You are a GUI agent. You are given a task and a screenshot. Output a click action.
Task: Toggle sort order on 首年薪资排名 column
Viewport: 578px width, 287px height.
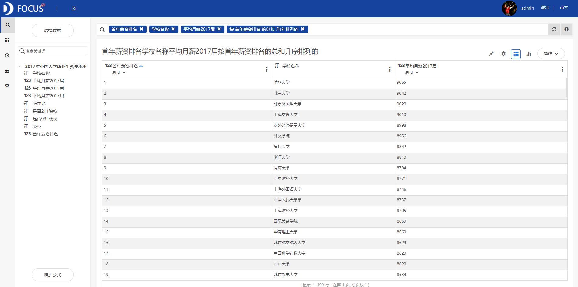(141, 66)
